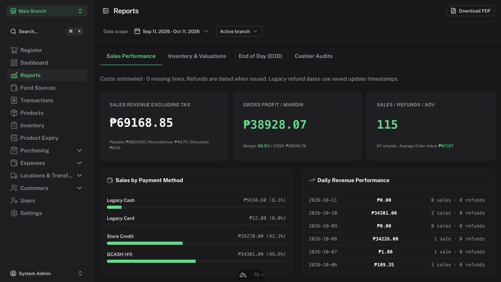Viewport: 501px width, 282px height.
Task: Open Fund Sources page
Action: [x=47, y=88]
